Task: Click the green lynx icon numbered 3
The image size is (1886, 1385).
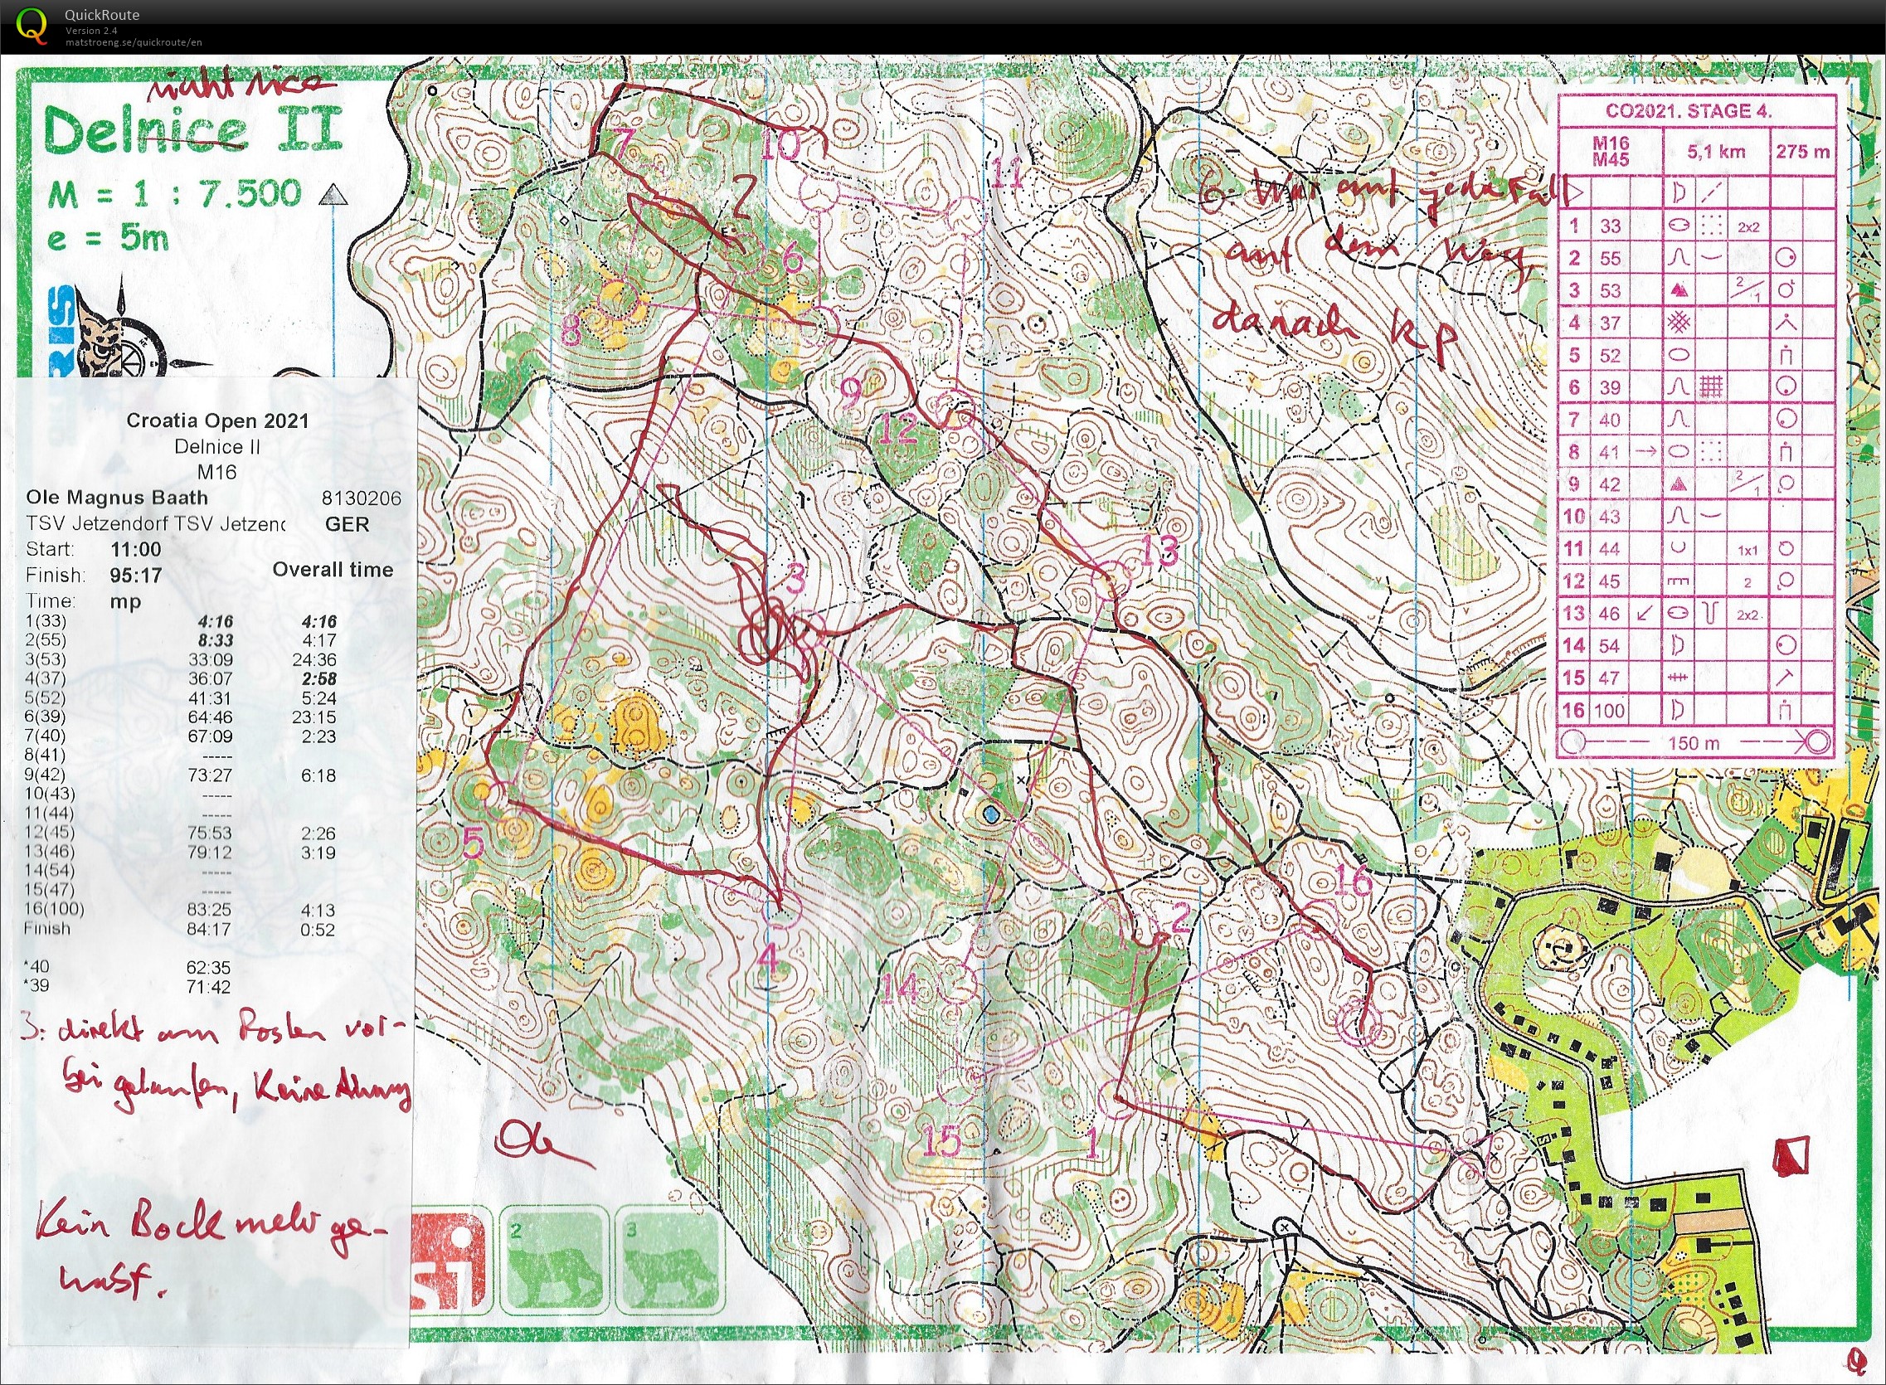Action: click(669, 1259)
